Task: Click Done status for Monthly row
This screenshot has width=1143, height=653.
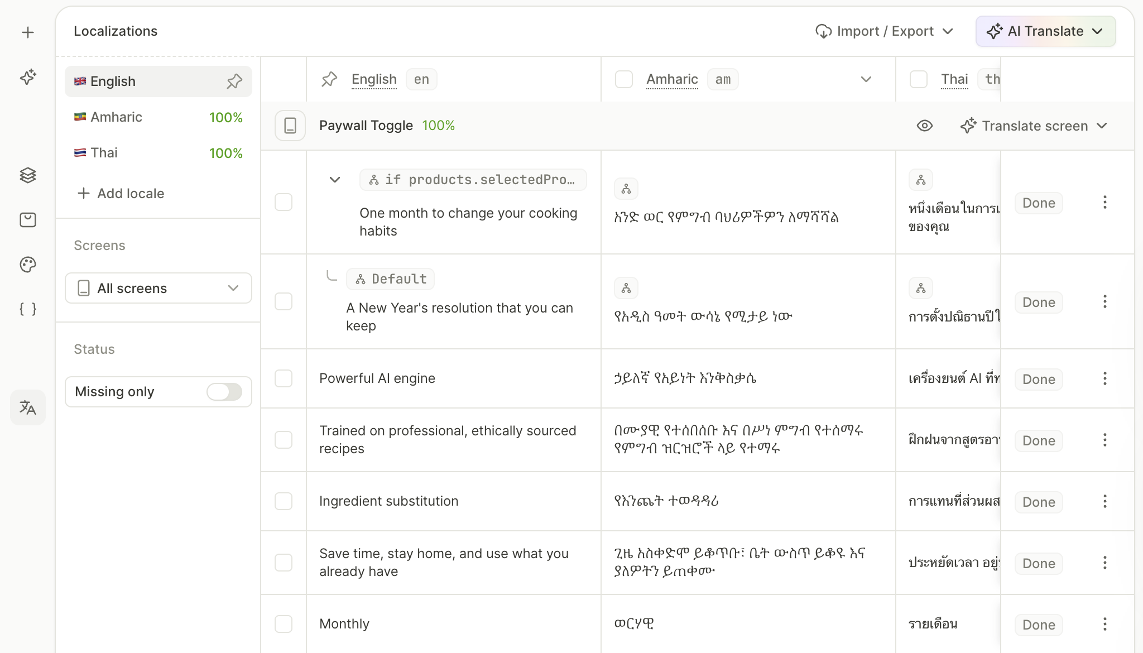Action: point(1039,625)
